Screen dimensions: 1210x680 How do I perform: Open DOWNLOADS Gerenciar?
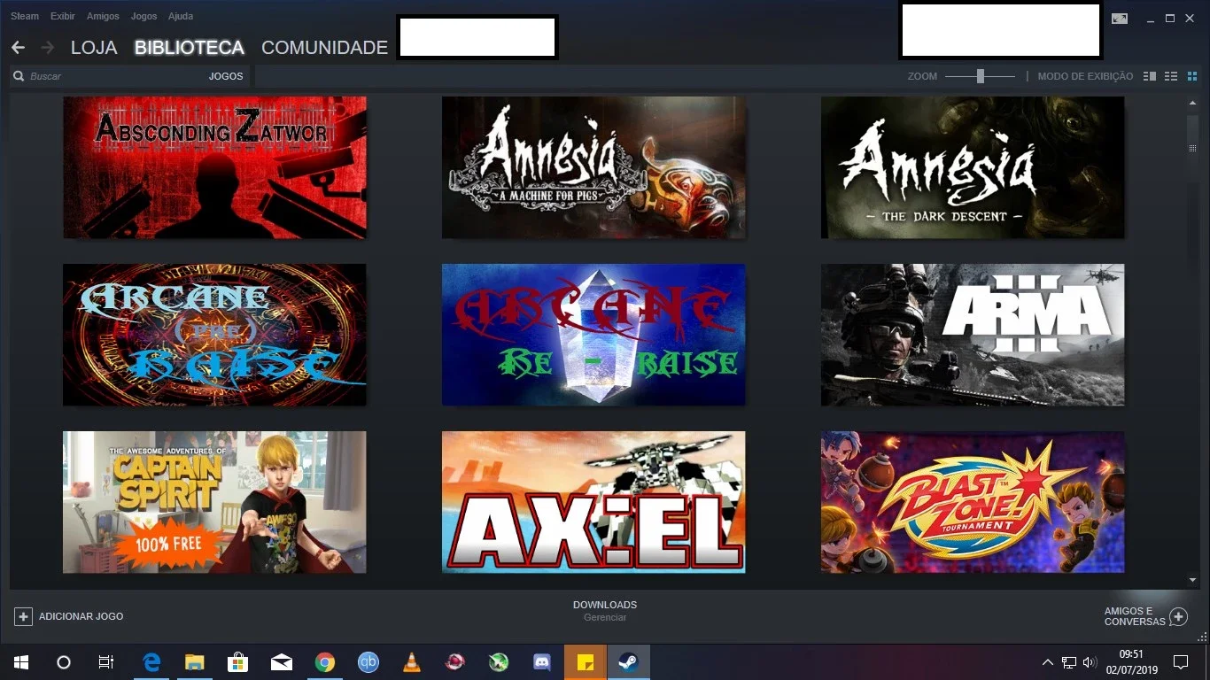[x=605, y=610]
